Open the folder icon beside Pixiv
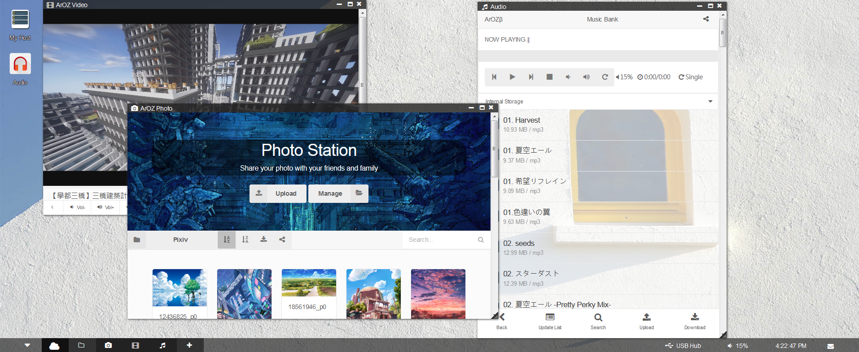 pyautogui.click(x=137, y=240)
